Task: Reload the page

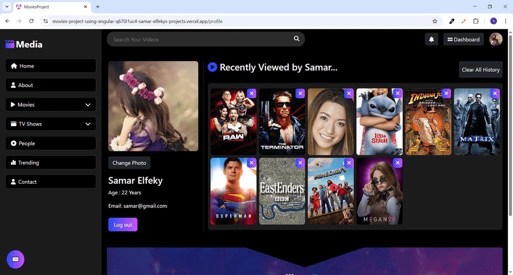Action: (x=32, y=21)
